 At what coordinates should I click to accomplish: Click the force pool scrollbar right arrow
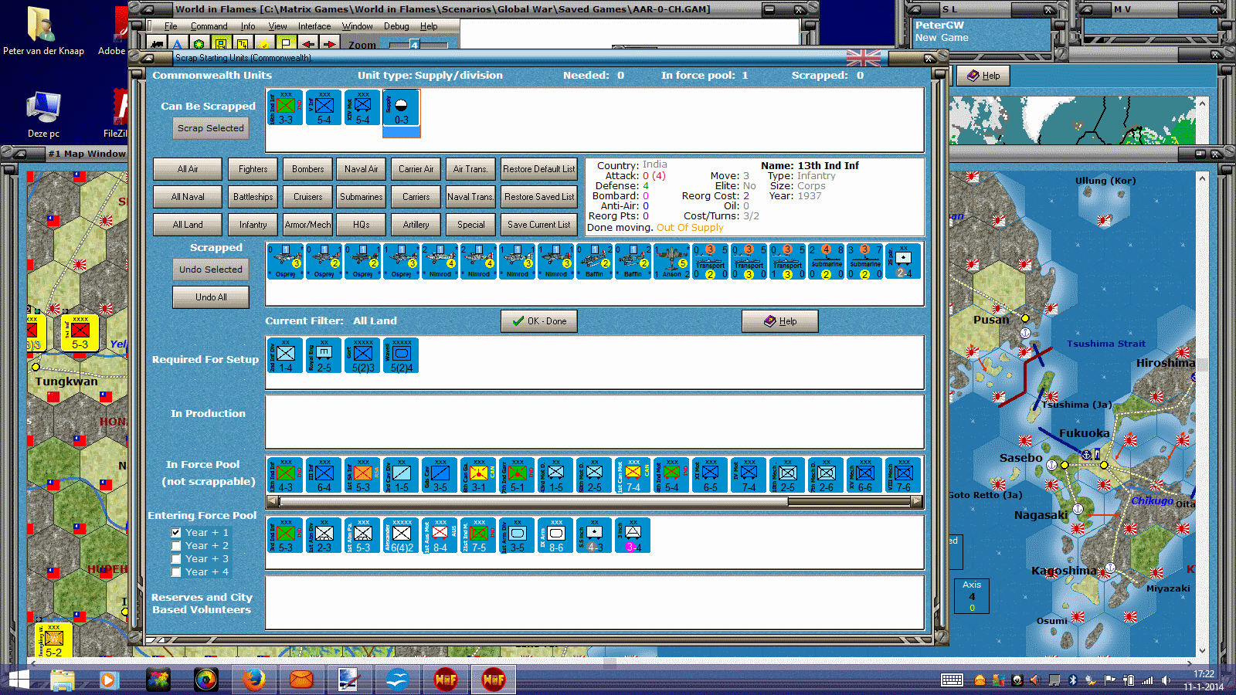click(917, 501)
